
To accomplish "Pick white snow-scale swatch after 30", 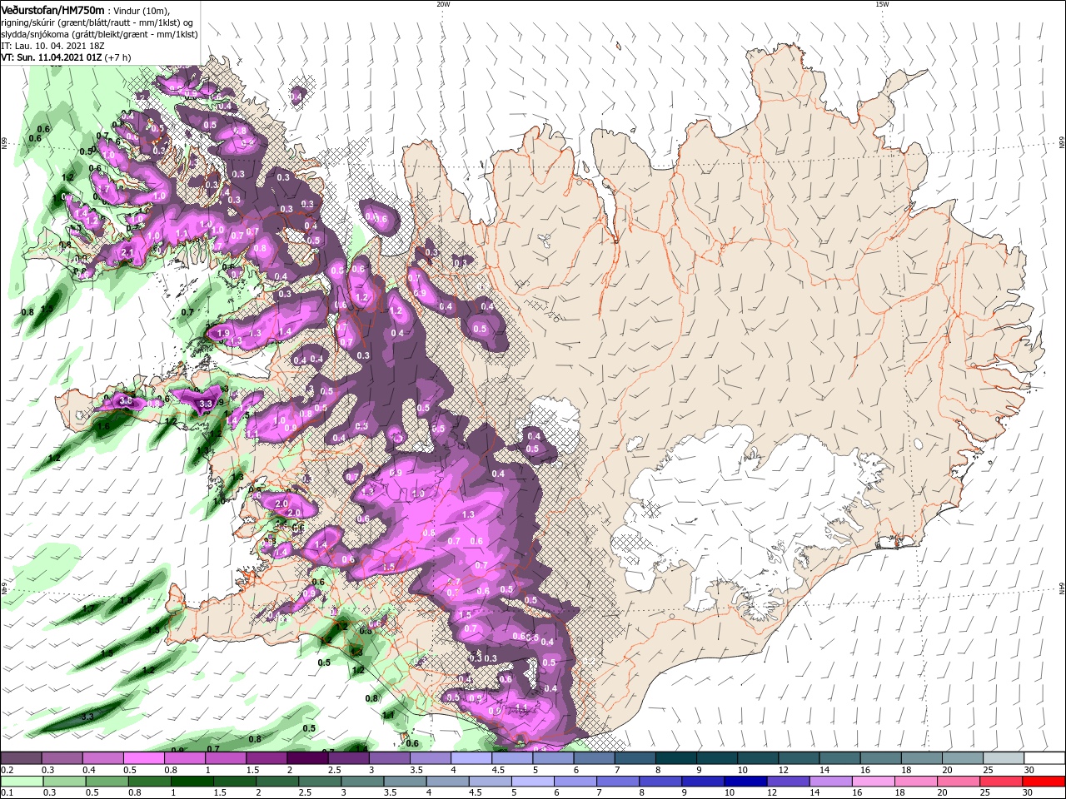I will tap(1044, 758).
